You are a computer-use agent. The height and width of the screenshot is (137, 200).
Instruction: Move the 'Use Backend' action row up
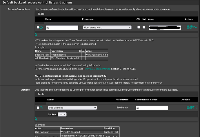(x=194, y=108)
